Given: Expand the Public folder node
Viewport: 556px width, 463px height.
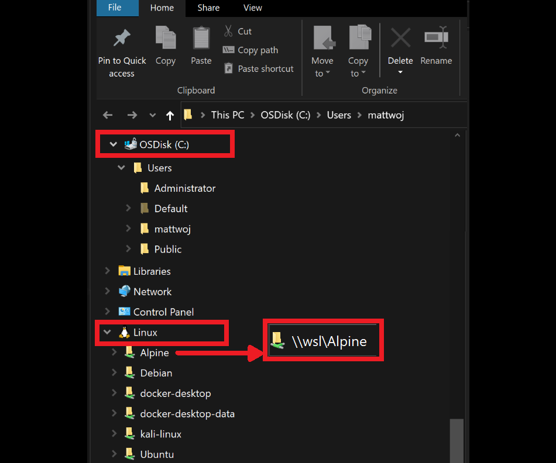Looking at the screenshot, I should (x=128, y=248).
